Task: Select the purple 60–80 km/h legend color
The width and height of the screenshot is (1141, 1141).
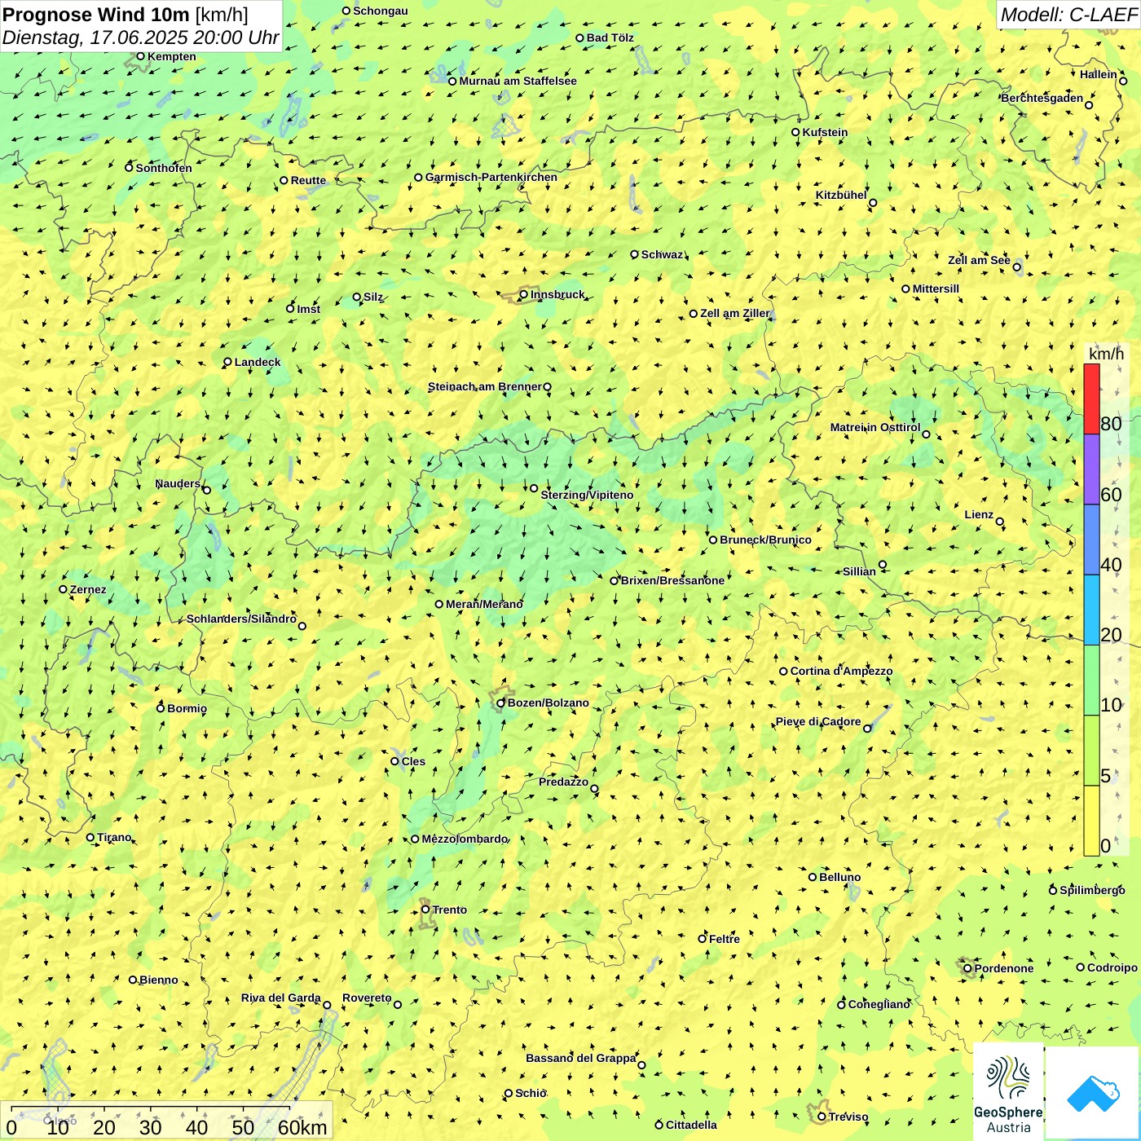Action: (x=1091, y=469)
